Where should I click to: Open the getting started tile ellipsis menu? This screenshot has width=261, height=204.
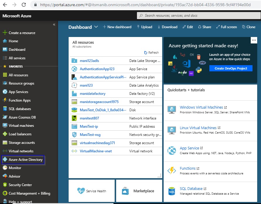pos(254,40)
